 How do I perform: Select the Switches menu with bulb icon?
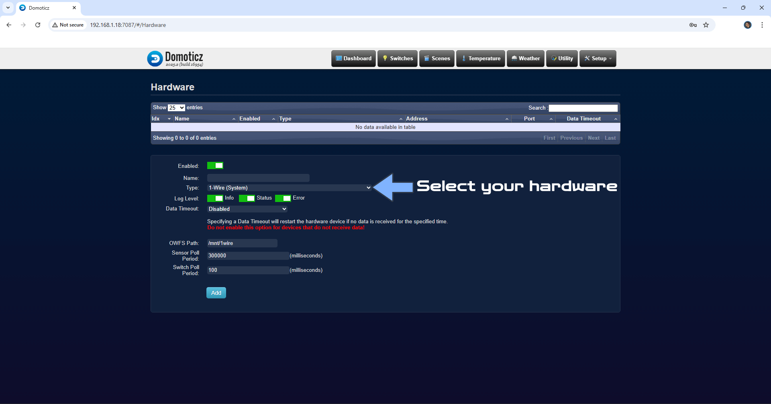pyautogui.click(x=397, y=58)
